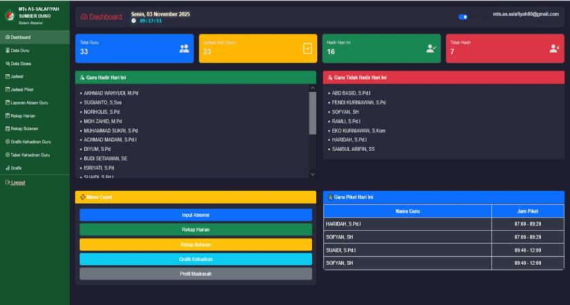This screenshot has width=570, height=305.
Task: Log out using the Logout link
Action: coord(16,182)
